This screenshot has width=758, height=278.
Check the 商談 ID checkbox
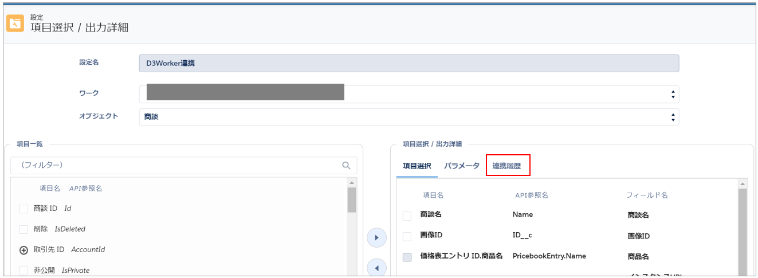[x=24, y=209]
